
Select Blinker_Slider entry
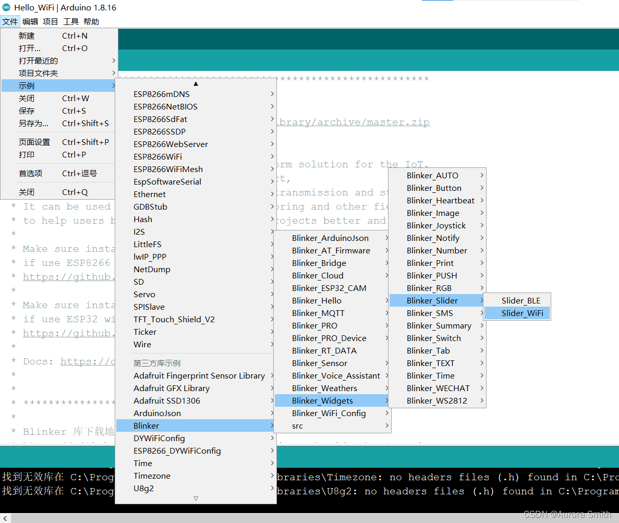pos(437,301)
